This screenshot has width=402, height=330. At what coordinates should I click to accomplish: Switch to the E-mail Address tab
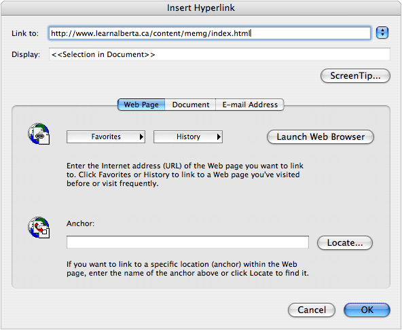click(250, 105)
